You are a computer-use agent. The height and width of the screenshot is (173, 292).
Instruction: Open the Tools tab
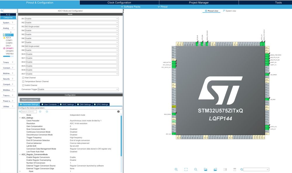(278, 3)
